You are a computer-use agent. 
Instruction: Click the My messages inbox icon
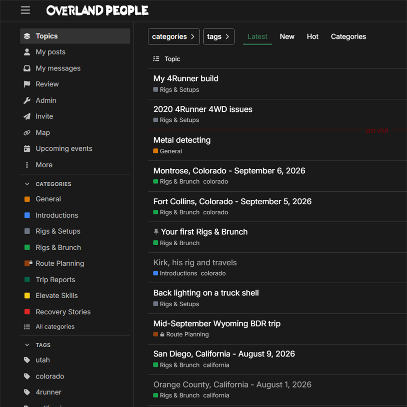[x=27, y=68]
